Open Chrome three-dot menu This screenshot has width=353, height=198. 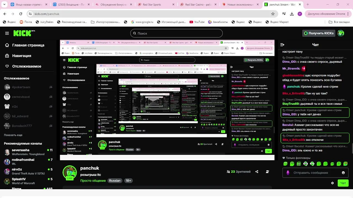point(349,14)
